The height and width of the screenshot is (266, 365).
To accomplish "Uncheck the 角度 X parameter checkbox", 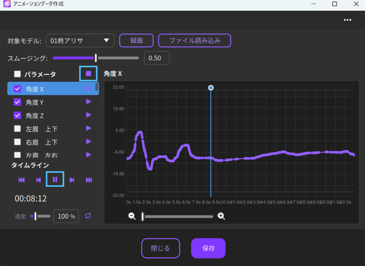I will click(17, 89).
